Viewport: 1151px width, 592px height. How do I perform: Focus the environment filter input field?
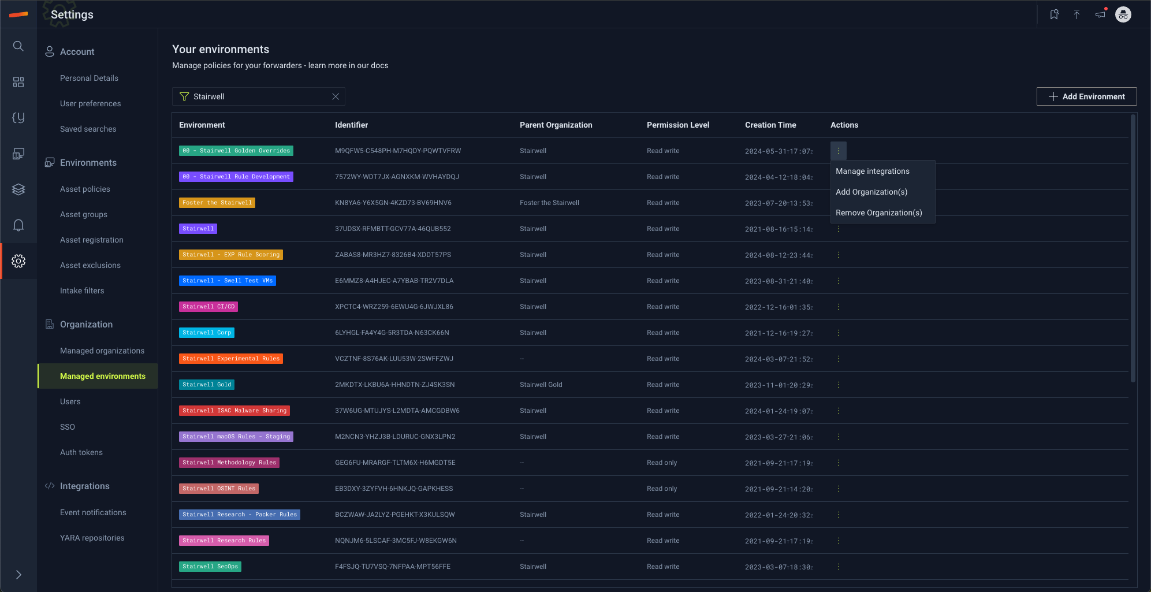pyautogui.click(x=259, y=96)
